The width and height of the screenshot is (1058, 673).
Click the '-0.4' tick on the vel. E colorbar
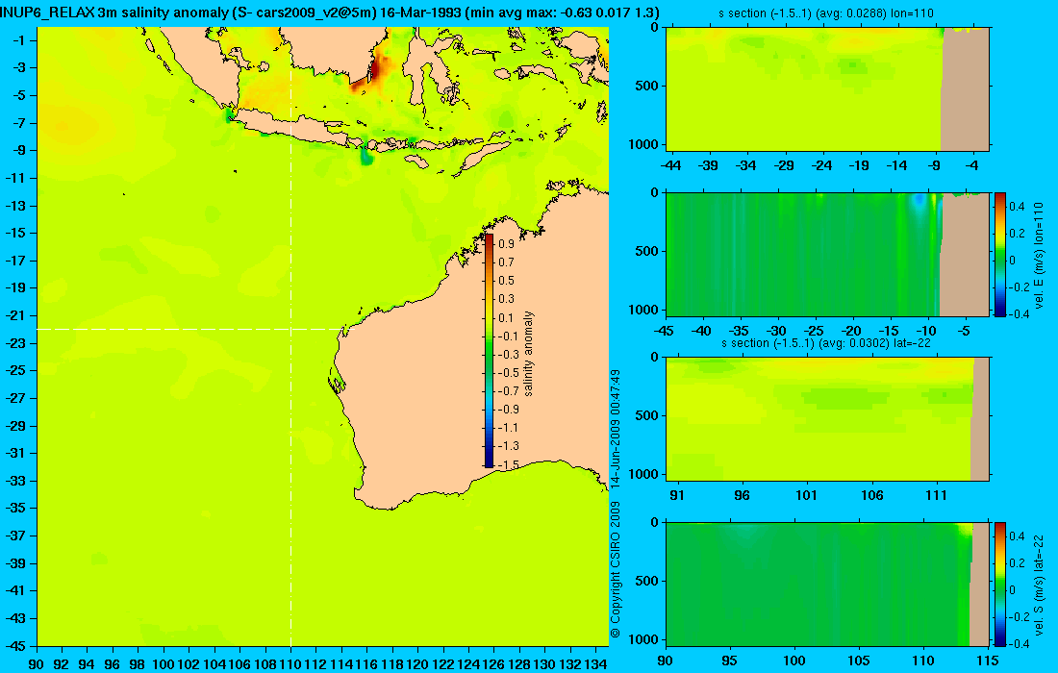pos(1019,313)
